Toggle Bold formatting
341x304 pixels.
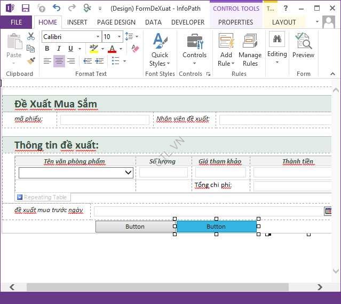click(47, 49)
